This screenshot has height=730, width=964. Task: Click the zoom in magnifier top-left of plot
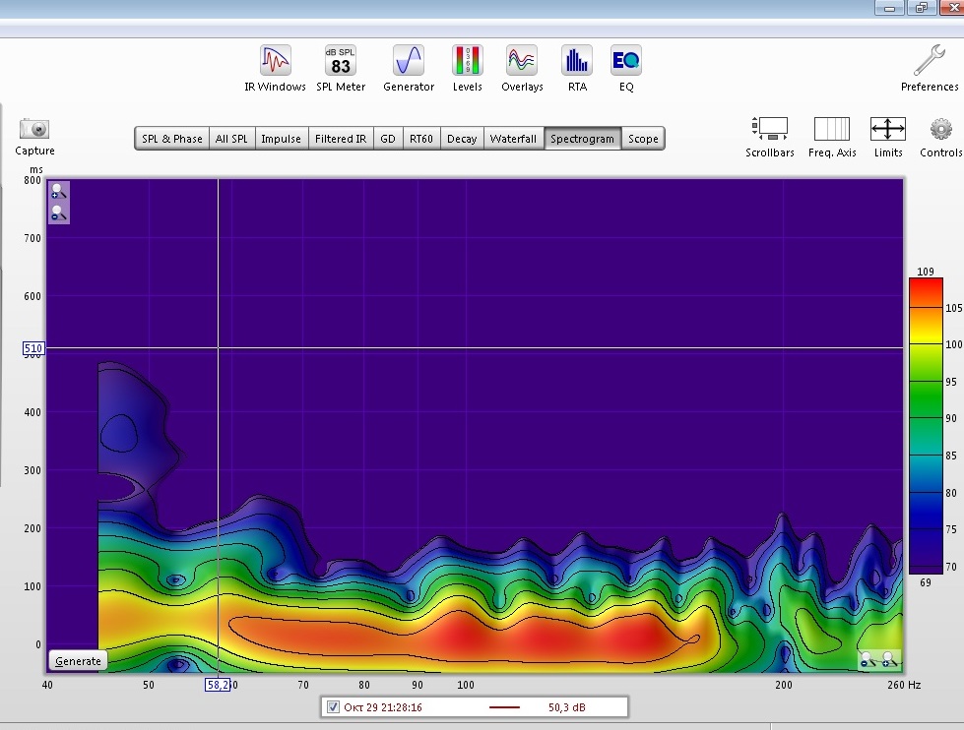[58, 192]
